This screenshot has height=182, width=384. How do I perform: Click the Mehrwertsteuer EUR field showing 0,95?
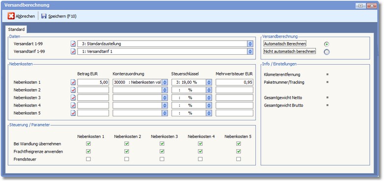pos(234,82)
